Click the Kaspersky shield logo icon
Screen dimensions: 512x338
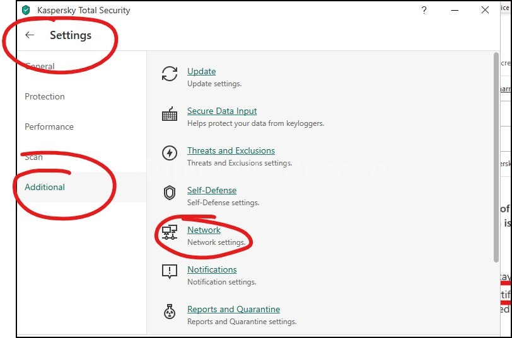(26, 10)
